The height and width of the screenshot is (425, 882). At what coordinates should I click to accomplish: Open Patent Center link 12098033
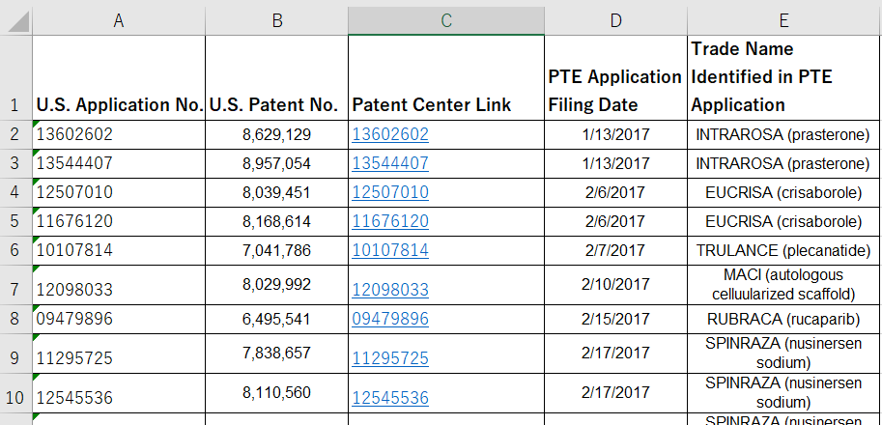[x=390, y=290]
